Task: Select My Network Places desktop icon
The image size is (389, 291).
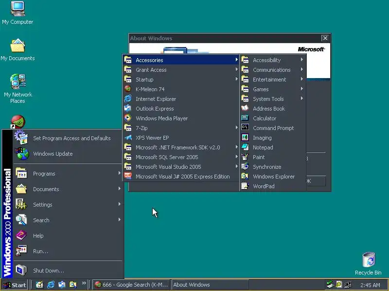Action: coord(18,89)
